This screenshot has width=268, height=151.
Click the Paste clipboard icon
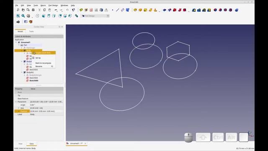tap(49, 10)
